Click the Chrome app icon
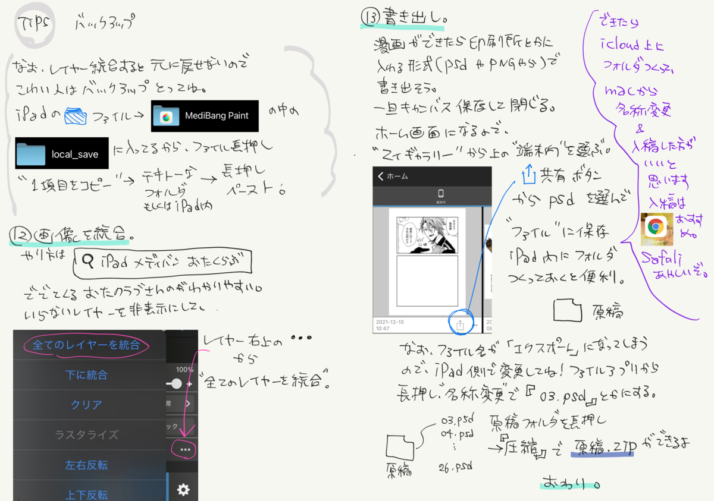Image resolution: width=714 pixels, height=501 pixels. pos(656,229)
